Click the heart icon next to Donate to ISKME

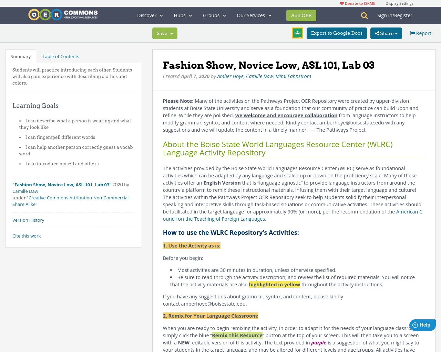(x=341, y=3)
